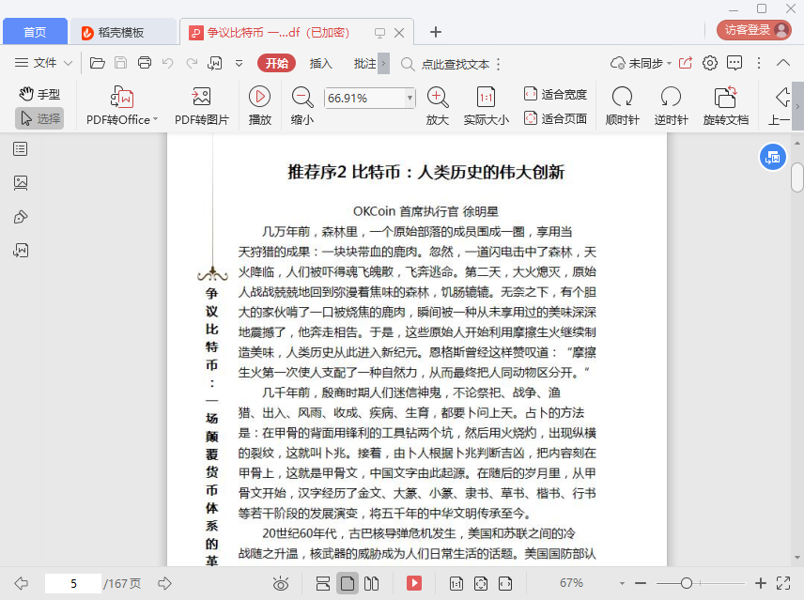Switch to single page view mode

(348, 583)
